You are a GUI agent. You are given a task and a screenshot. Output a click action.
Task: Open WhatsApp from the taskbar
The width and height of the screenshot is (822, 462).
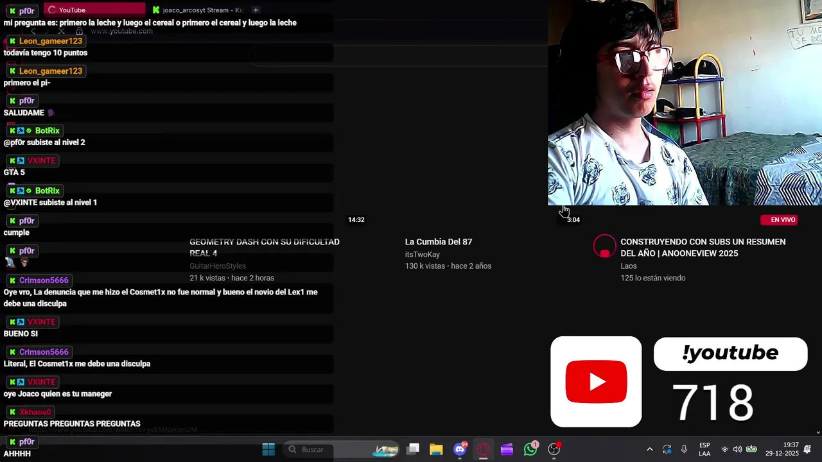coord(530,449)
